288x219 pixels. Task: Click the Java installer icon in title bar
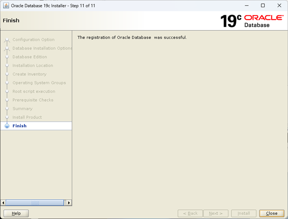tap(6, 6)
